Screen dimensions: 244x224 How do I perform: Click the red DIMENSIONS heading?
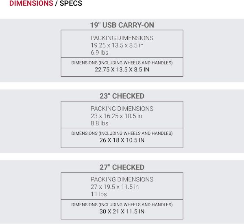[31, 4]
